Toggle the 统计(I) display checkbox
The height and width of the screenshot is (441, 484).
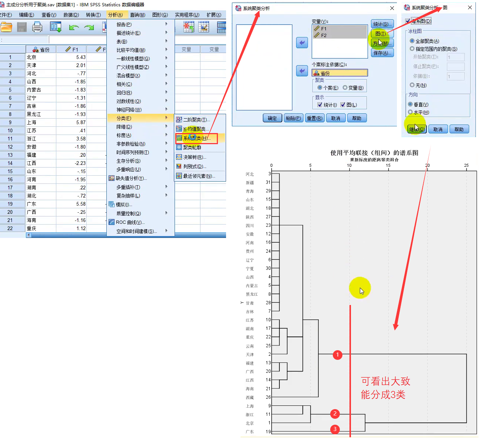point(320,105)
